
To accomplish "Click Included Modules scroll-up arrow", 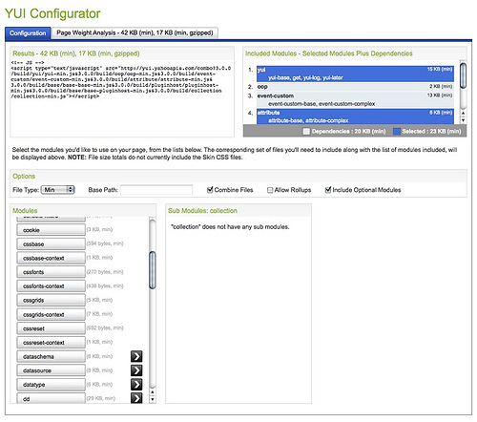I will (463, 113).
